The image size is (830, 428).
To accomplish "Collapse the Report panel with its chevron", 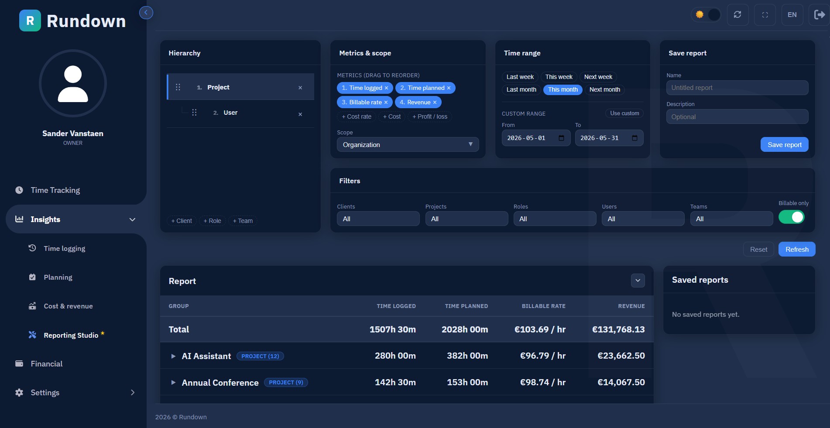I will [x=638, y=281].
